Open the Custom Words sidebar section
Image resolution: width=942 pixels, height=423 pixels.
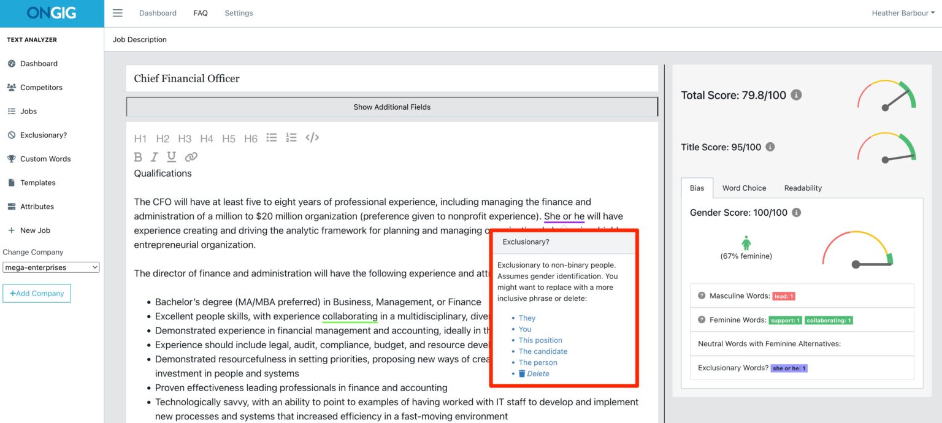46,159
